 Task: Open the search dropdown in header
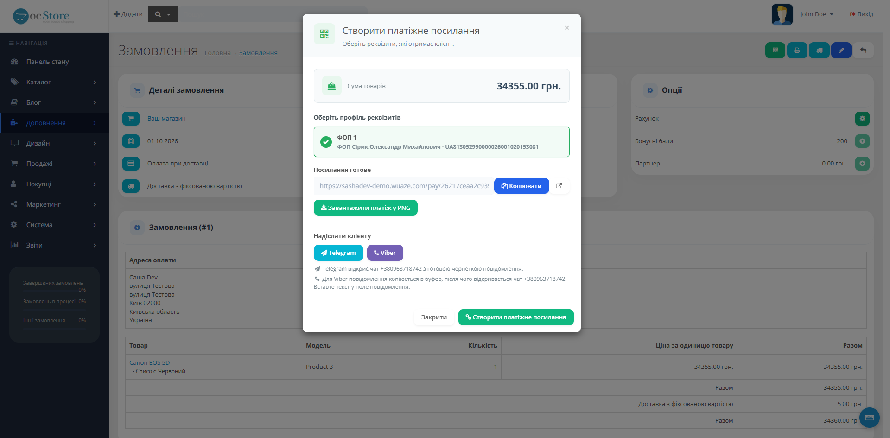point(163,14)
